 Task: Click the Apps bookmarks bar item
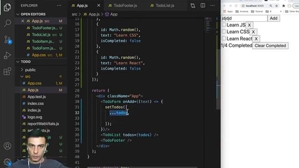(228, 11)
